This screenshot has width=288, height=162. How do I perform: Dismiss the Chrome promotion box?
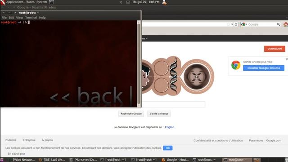pyautogui.click(x=287, y=59)
